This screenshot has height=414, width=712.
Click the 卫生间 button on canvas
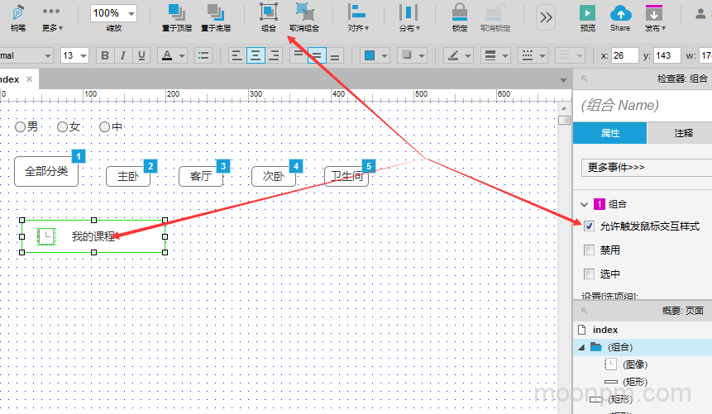(346, 176)
